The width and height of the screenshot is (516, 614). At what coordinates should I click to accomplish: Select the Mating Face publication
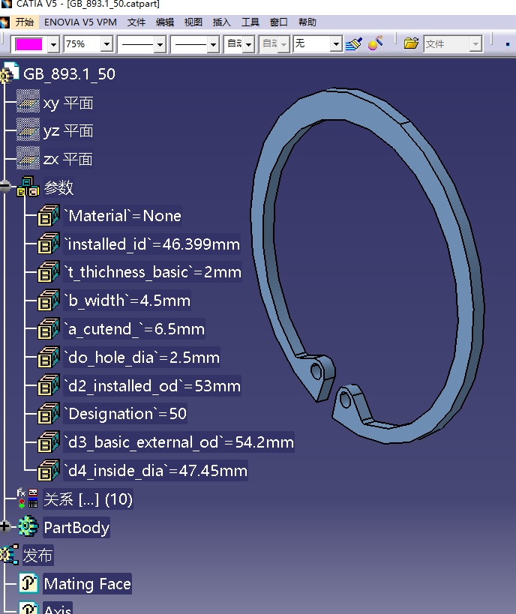pyautogui.click(x=87, y=584)
